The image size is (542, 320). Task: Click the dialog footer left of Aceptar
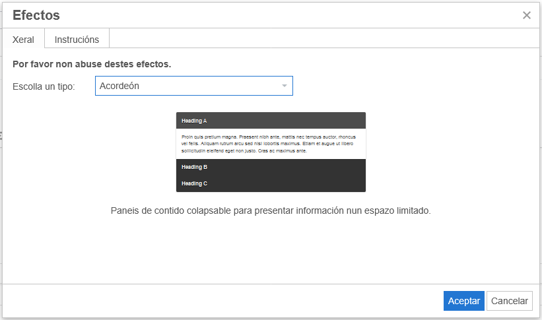[224, 301]
